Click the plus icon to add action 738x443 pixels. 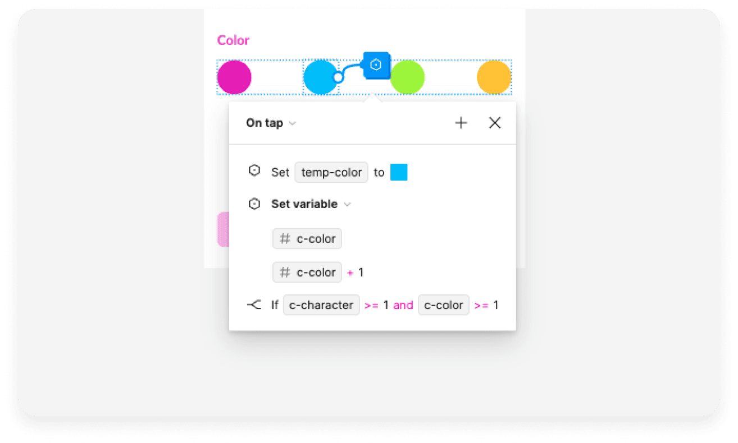(461, 123)
